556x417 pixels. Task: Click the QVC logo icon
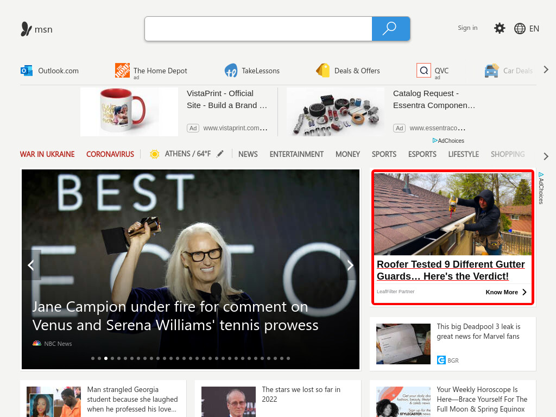coord(424,71)
